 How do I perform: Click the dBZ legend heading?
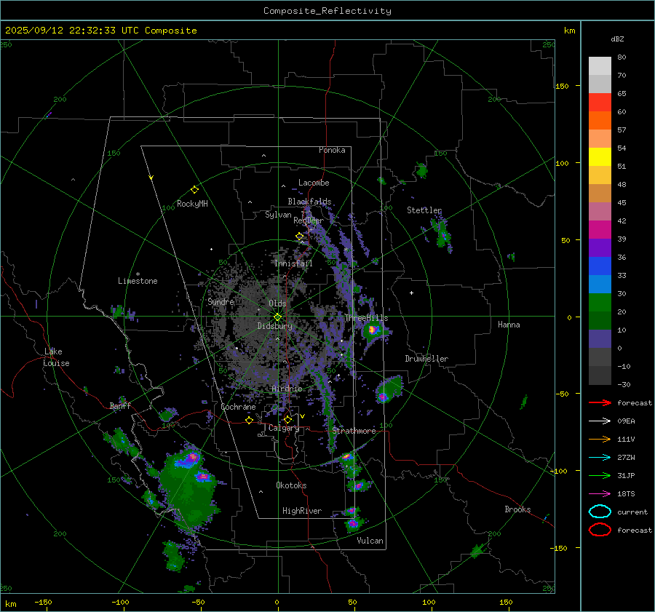point(617,39)
